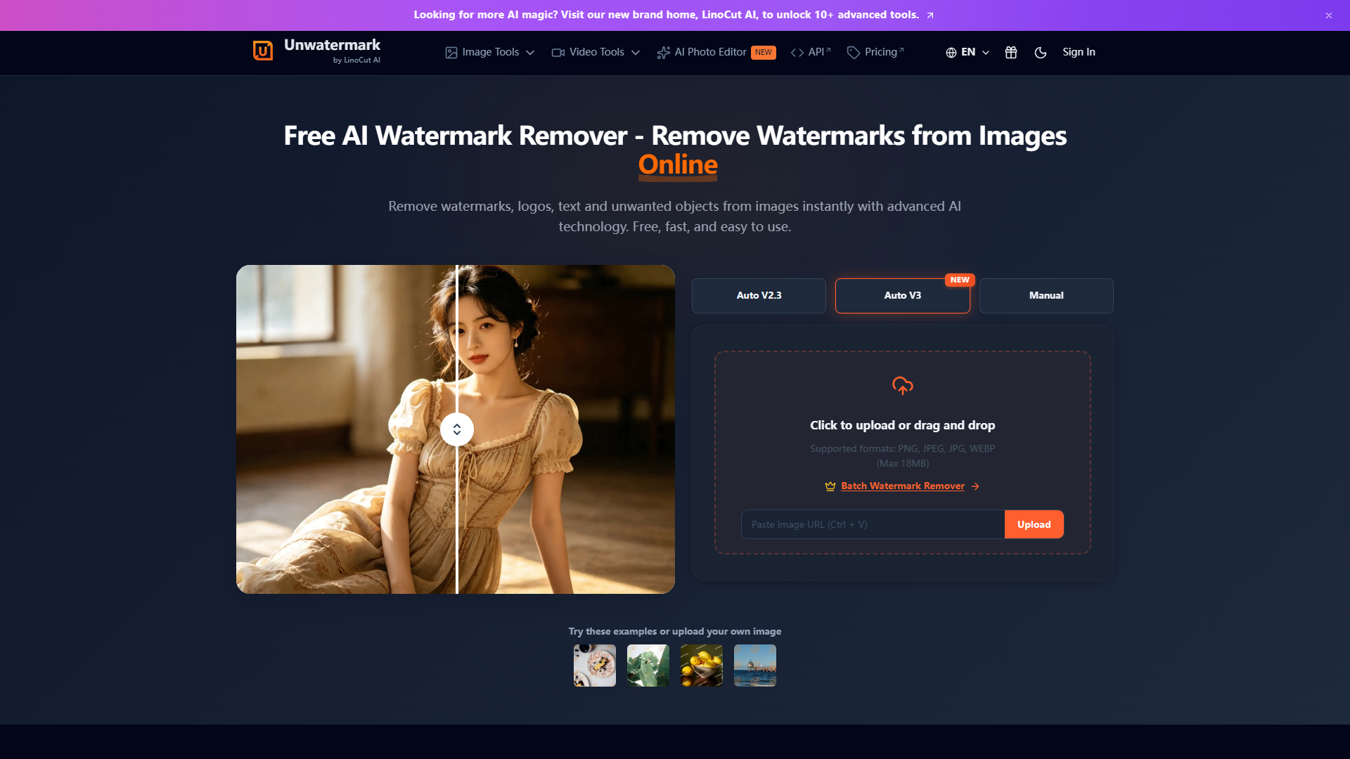Screen dimensions: 1350x759
Task: Click the banner's external arrow icon
Action: click(930, 15)
